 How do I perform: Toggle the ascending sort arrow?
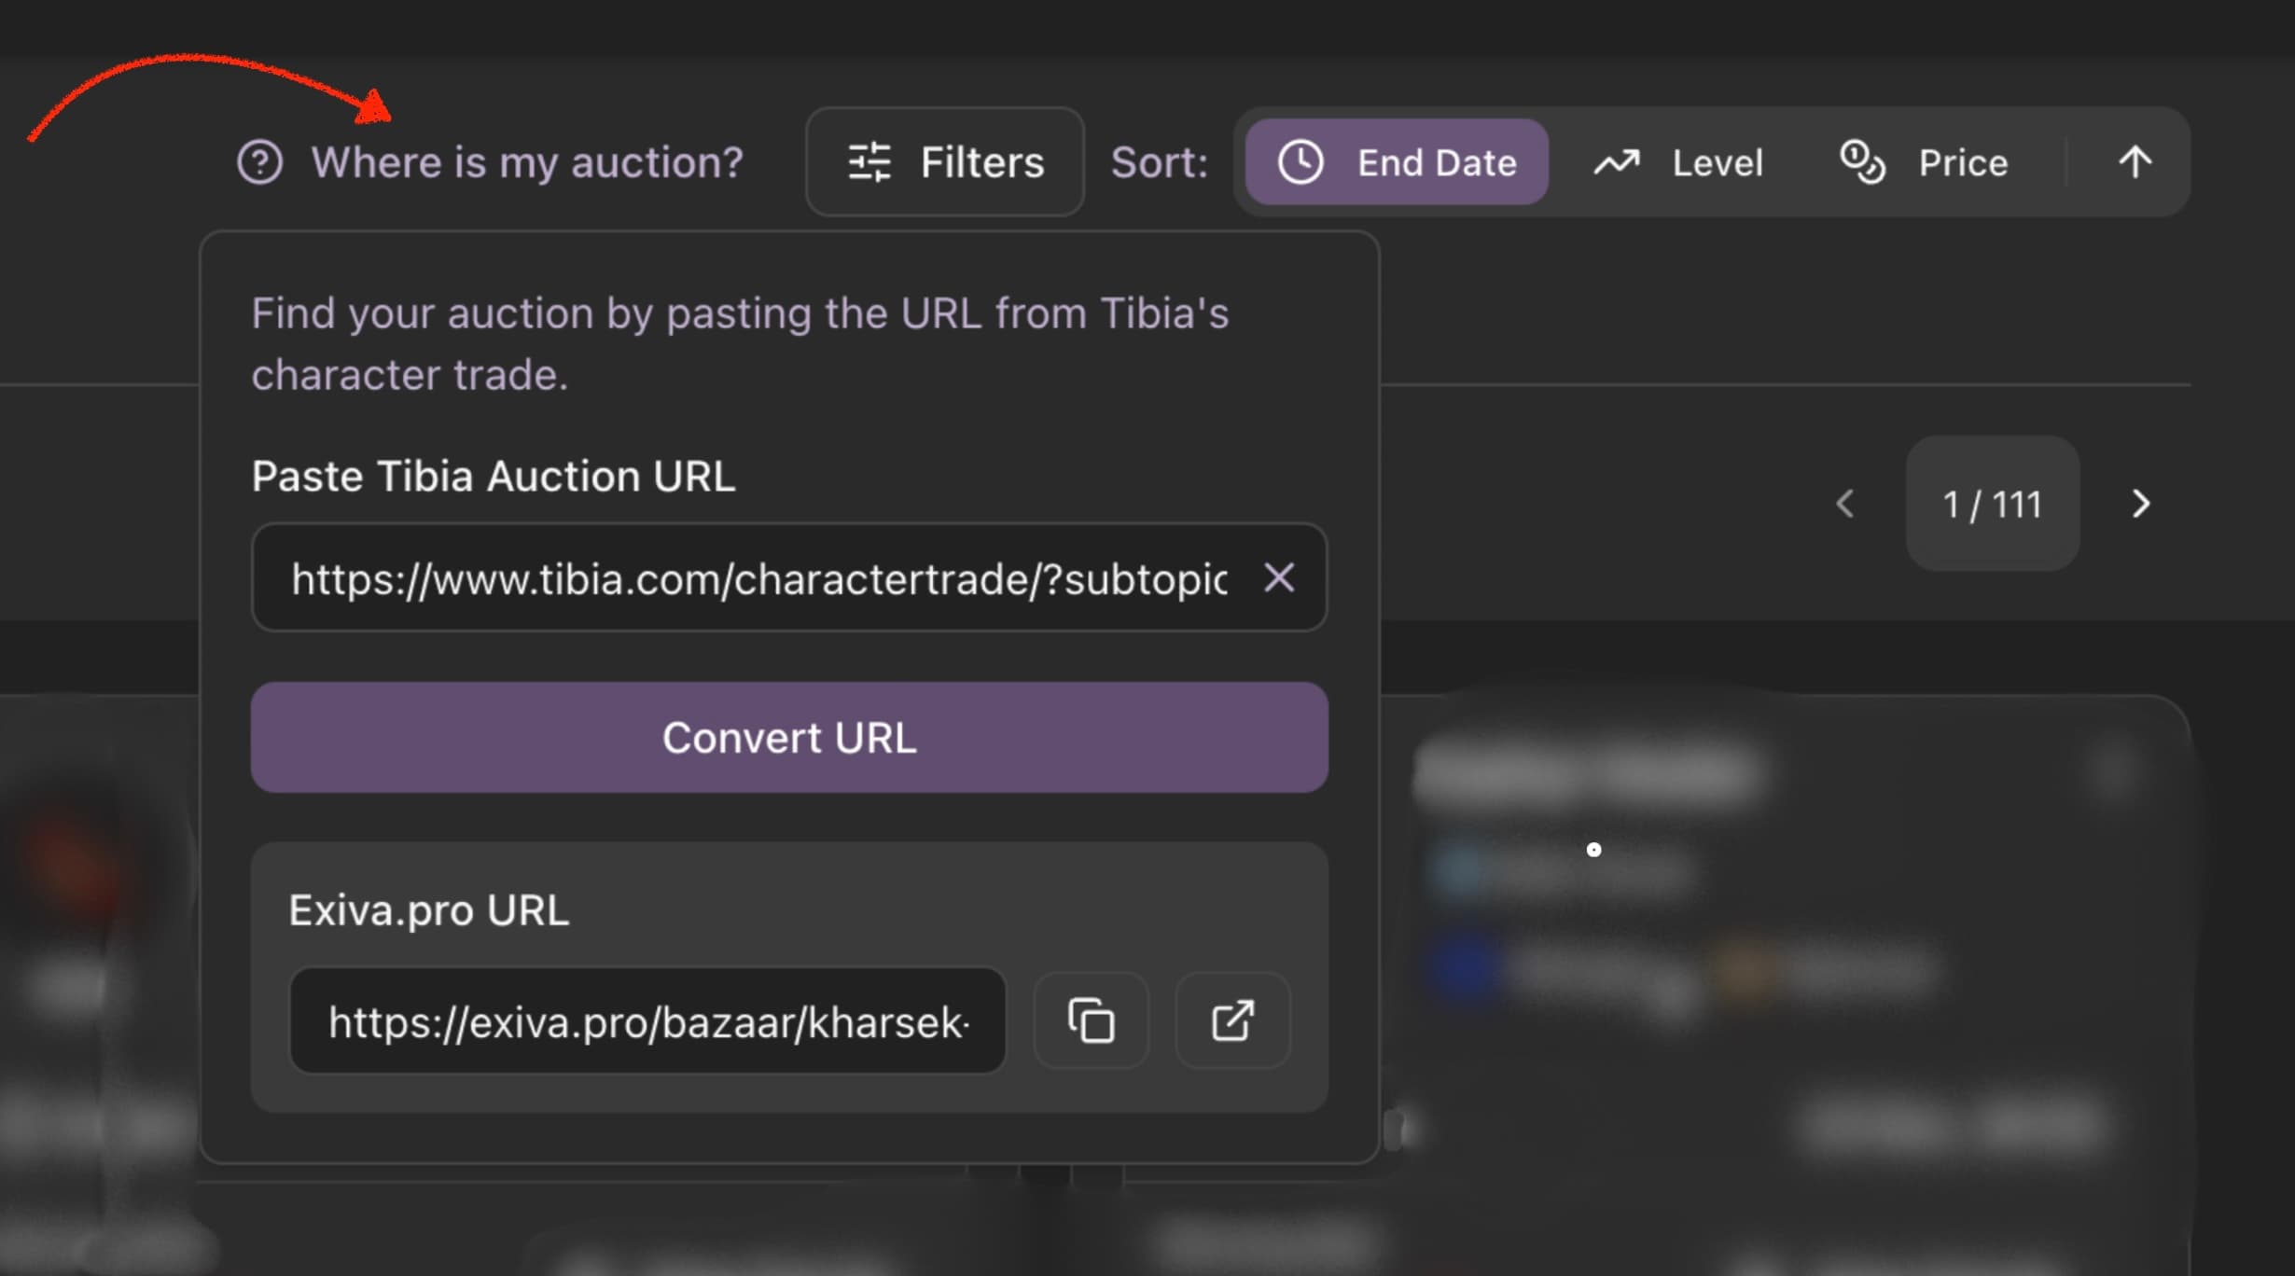click(x=2135, y=161)
